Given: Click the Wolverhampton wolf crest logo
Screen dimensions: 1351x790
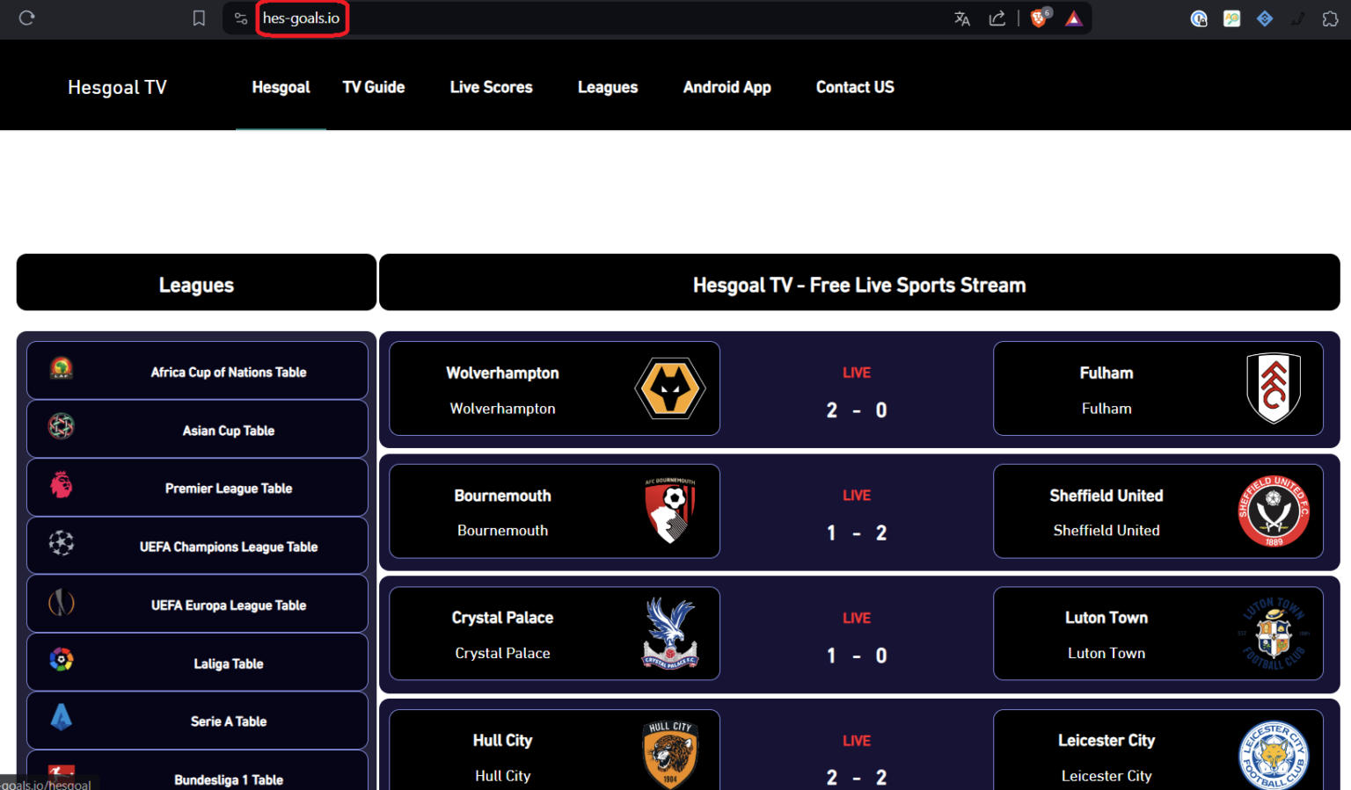Looking at the screenshot, I should (x=670, y=388).
